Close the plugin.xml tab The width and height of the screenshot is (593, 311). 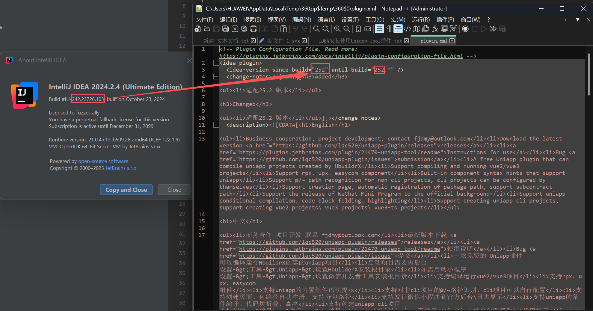452,41
